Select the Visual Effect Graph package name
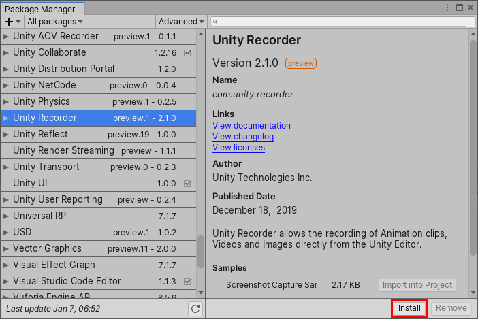The image size is (478, 319). tap(54, 265)
